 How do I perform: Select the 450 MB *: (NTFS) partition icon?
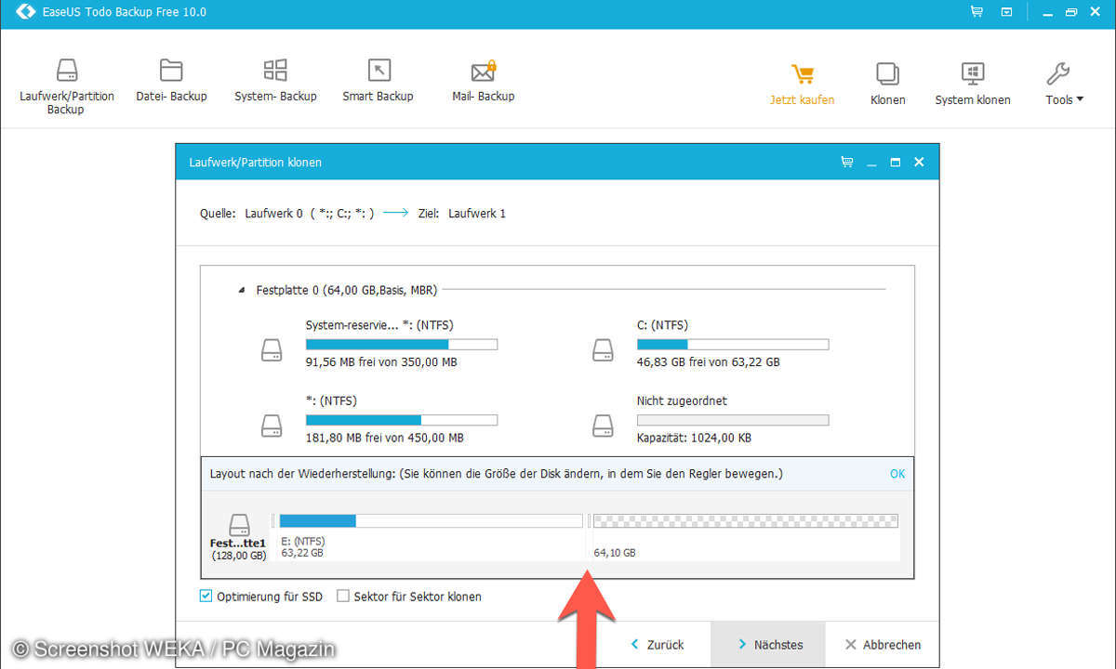271,426
